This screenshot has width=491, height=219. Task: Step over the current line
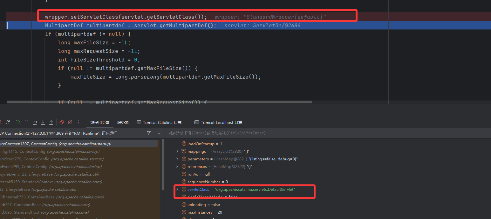click(x=35, y=122)
